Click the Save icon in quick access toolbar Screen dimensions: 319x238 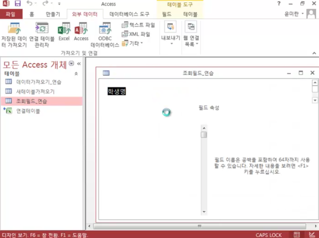tap(18, 3)
